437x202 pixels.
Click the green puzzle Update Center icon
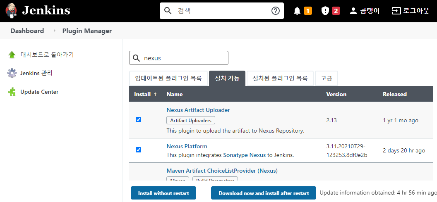click(x=12, y=92)
